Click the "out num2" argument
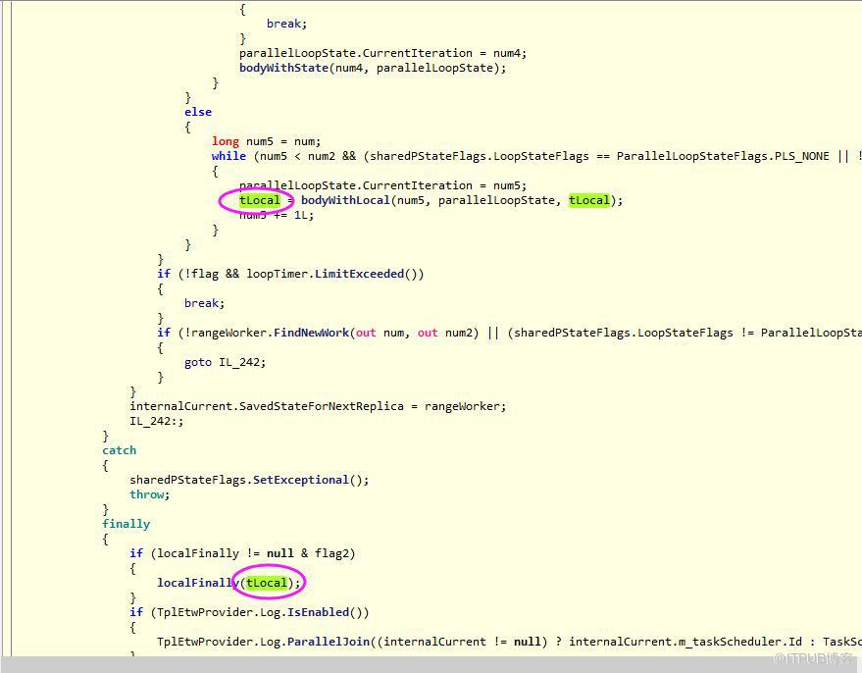This screenshot has width=862, height=673. [445, 333]
